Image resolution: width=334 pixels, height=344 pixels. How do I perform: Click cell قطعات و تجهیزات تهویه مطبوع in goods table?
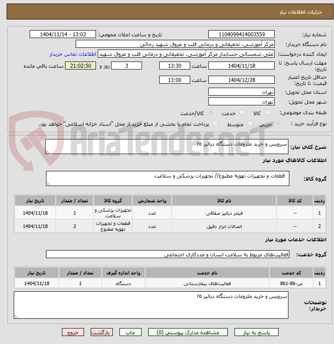coord(113,226)
